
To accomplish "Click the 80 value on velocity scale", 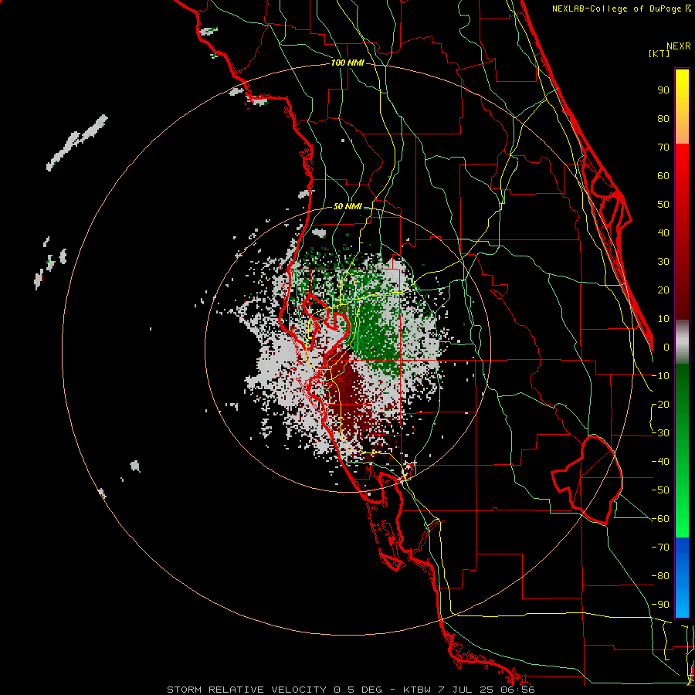I will [663, 119].
